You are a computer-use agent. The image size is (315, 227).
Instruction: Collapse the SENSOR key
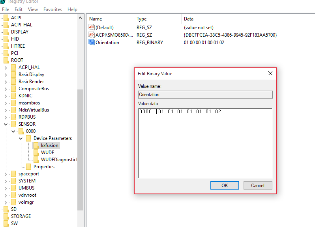[6, 124]
